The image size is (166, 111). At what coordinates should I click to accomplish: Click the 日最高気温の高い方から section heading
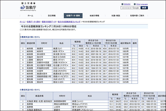click(x=30, y=37)
